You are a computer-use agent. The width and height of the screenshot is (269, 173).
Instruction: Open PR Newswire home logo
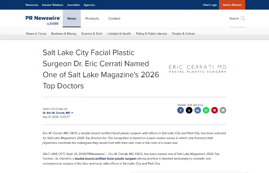pos(43,20)
